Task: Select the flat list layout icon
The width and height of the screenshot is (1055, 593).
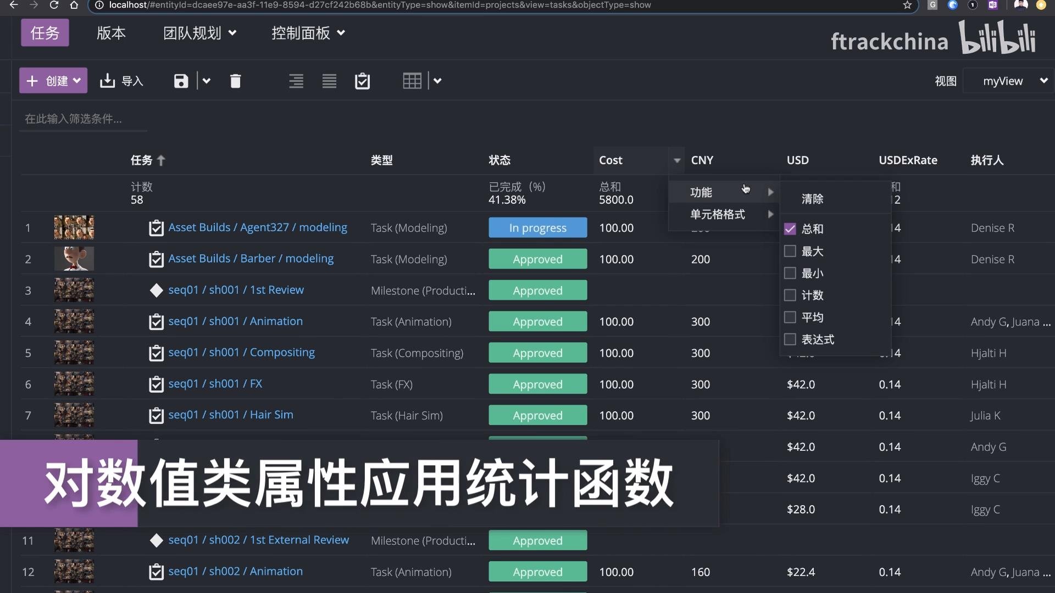Action: coord(329,81)
